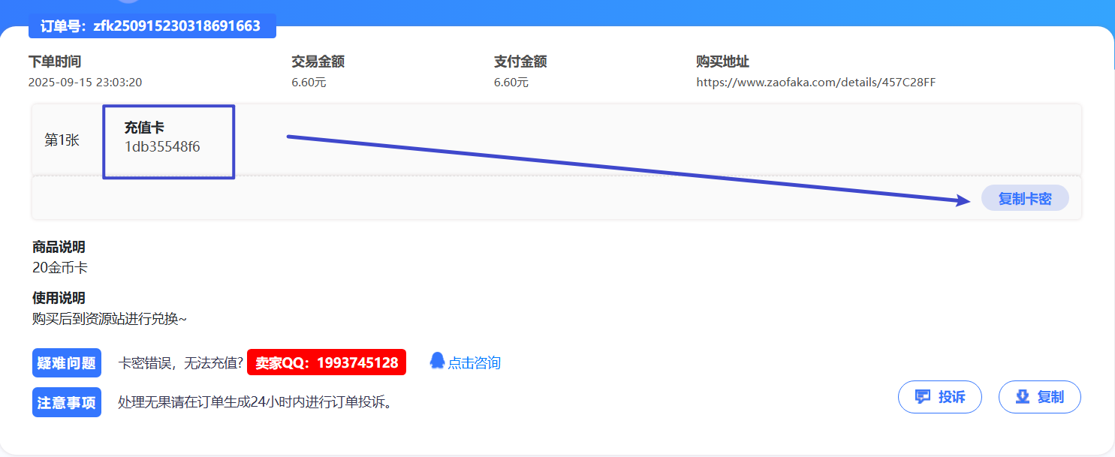Screen dimensions: 1115x457
Task: Click the 第1张 card row label
Action: point(62,140)
